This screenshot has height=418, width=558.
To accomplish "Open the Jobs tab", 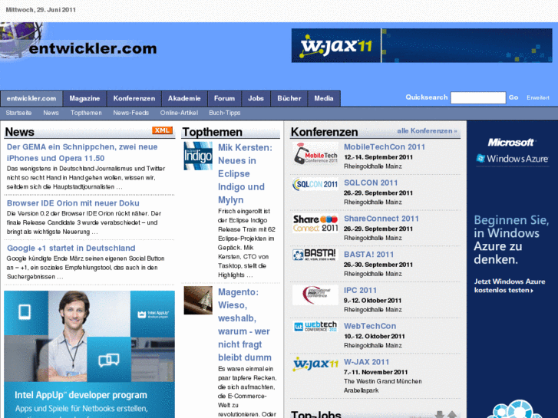I will coord(256,98).
